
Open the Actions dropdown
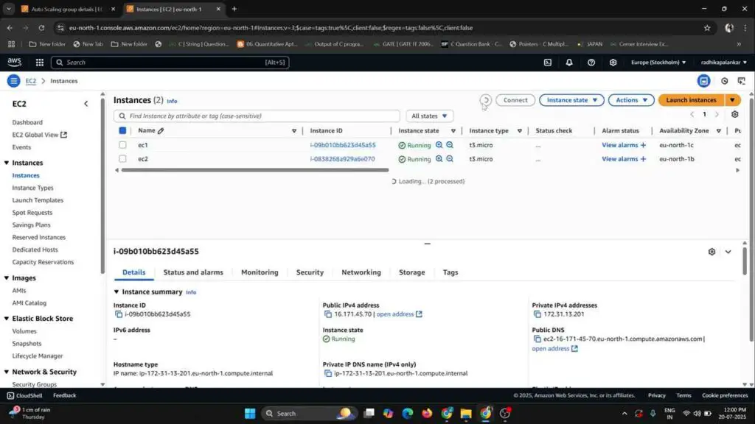tap(631, 100)
